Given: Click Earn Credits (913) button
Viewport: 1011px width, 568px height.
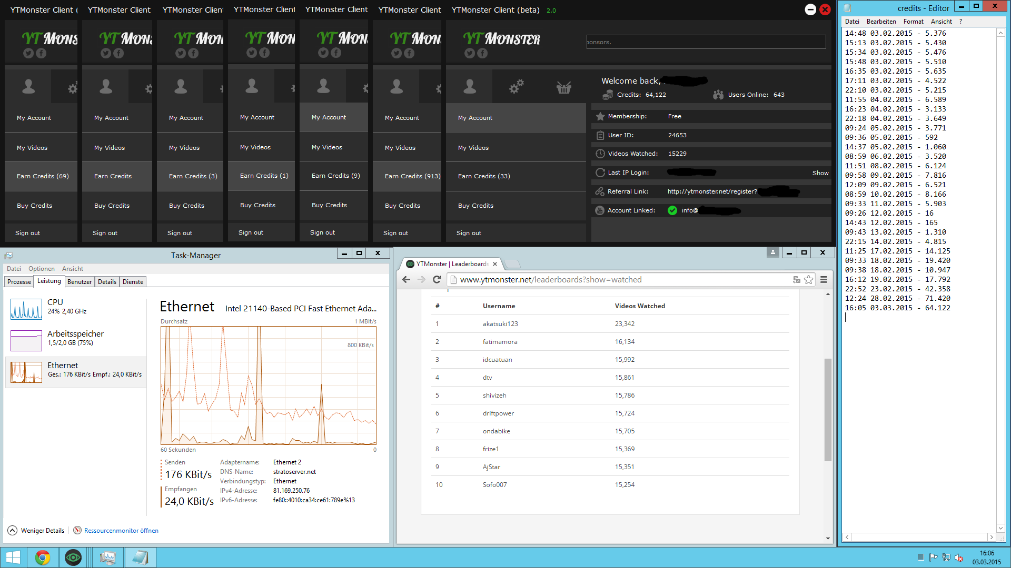Looking at the screenshot, I should click(412, 176).
